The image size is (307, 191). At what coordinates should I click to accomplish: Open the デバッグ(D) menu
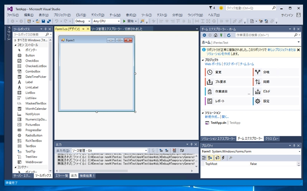[x=97, y=15]
